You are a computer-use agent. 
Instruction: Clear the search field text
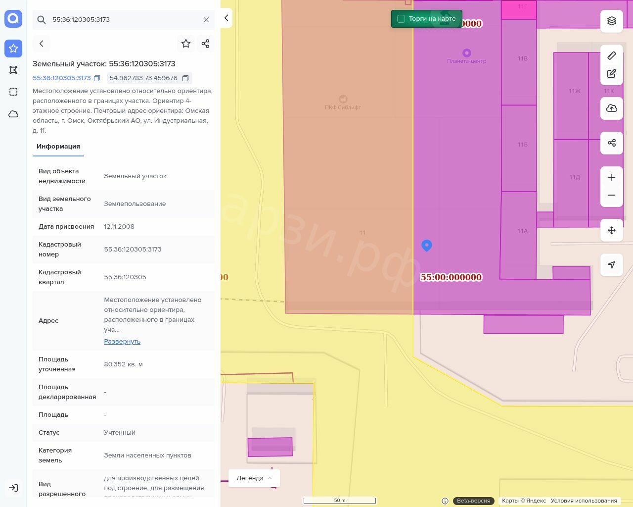point(206,20)
